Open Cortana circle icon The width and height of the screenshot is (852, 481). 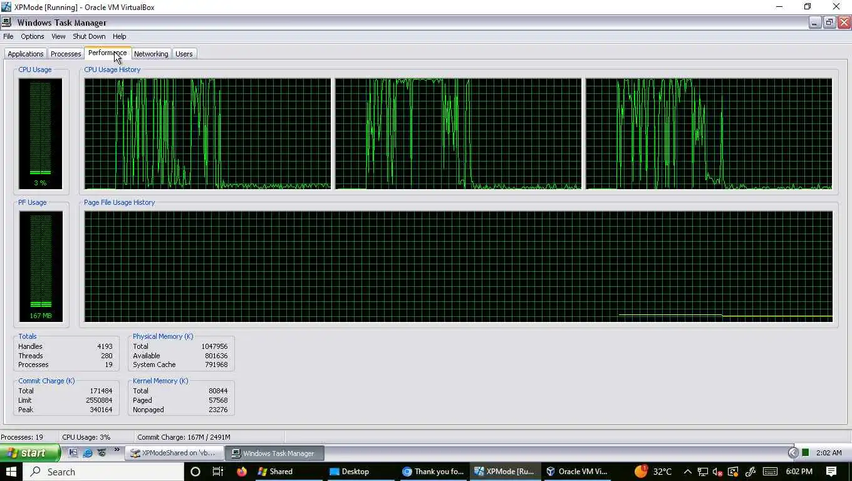point(195,472)
